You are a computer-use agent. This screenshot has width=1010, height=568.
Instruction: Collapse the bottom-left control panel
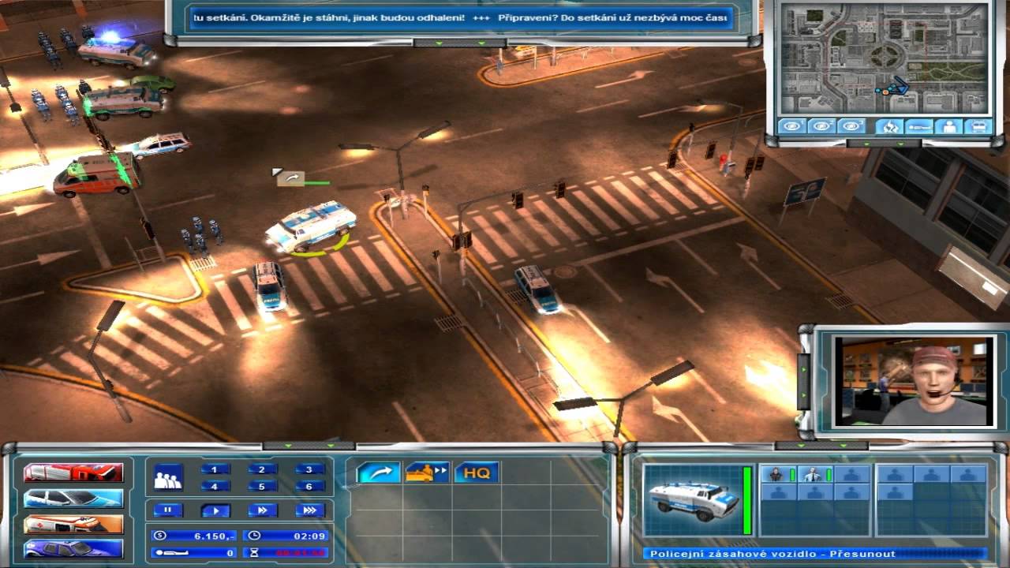309,446
